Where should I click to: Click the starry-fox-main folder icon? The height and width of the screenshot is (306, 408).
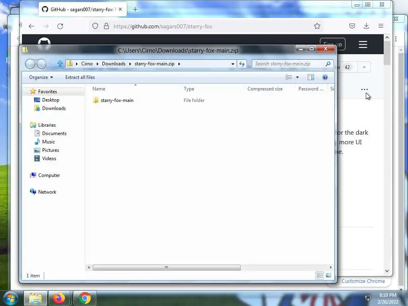pos(96,100)
